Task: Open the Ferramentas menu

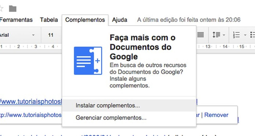Action: (16, 20)
